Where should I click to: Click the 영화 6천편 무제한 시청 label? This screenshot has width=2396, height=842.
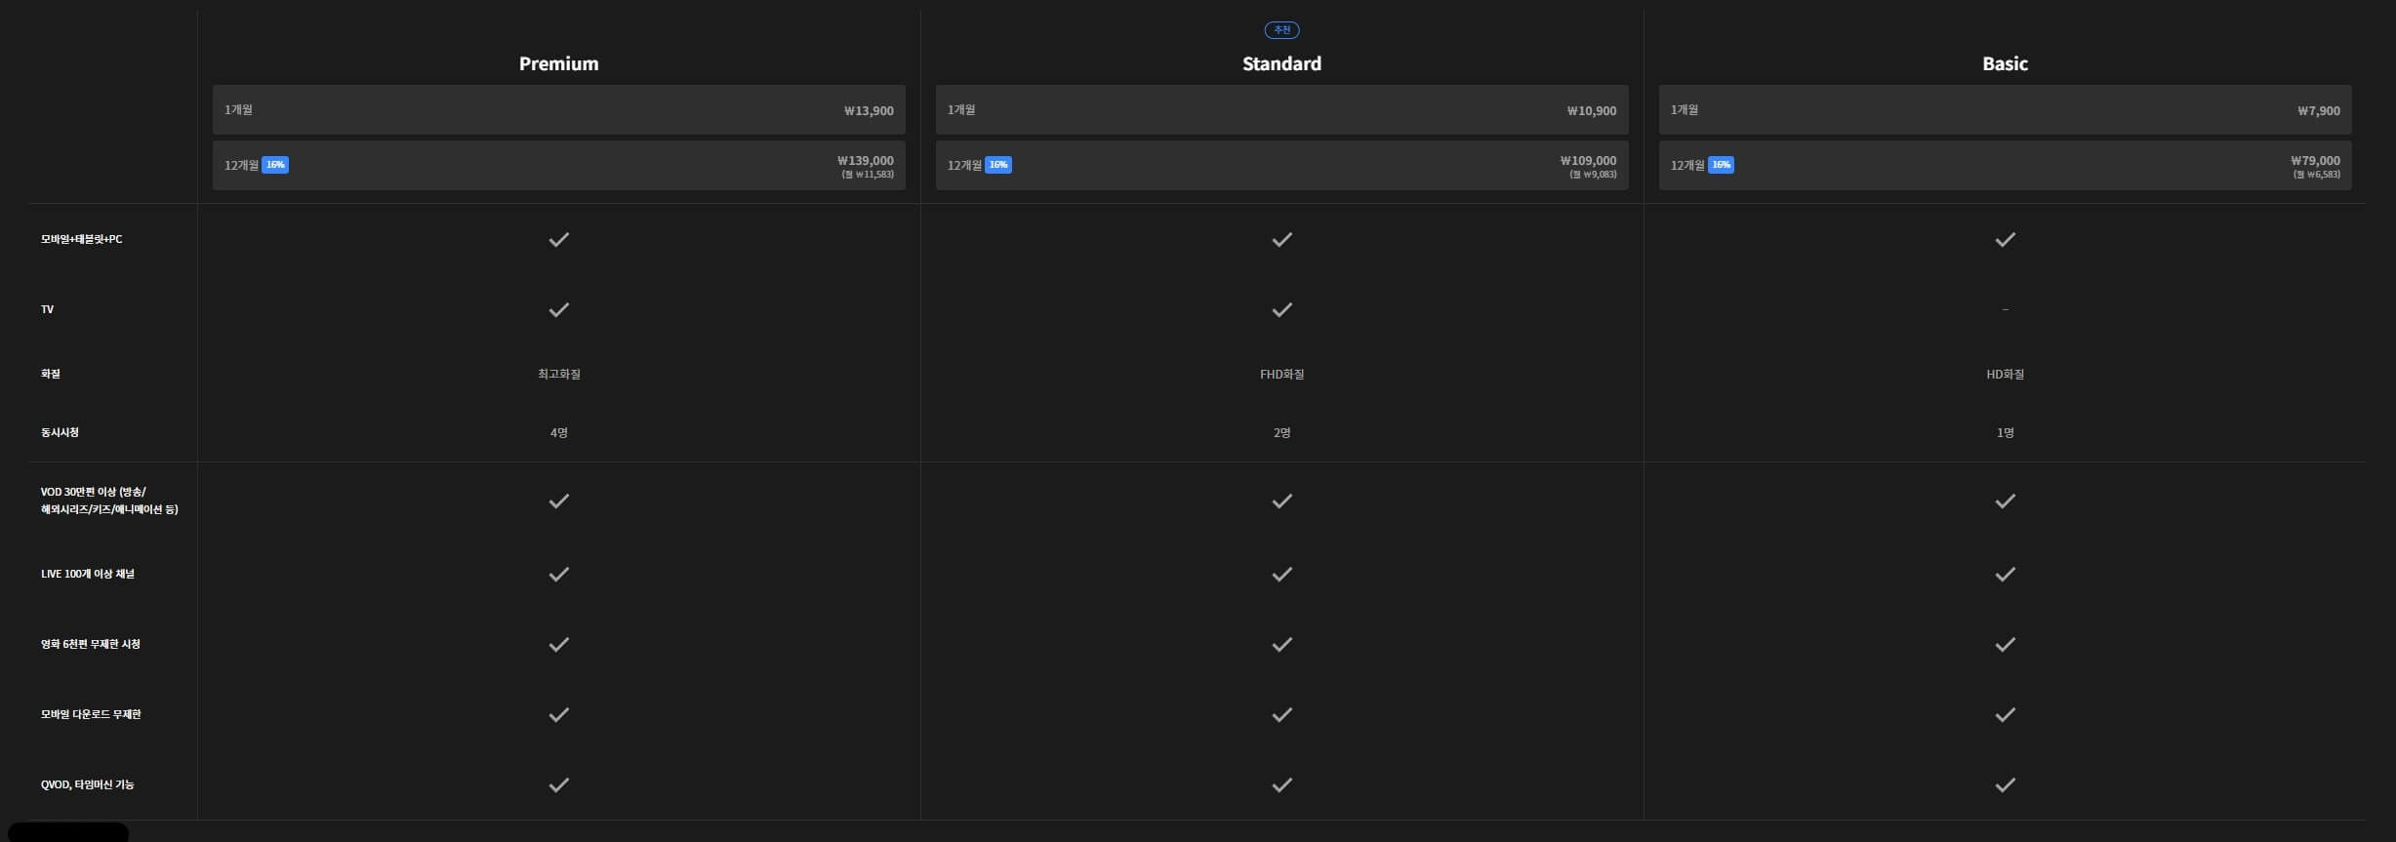click(91, 644)
